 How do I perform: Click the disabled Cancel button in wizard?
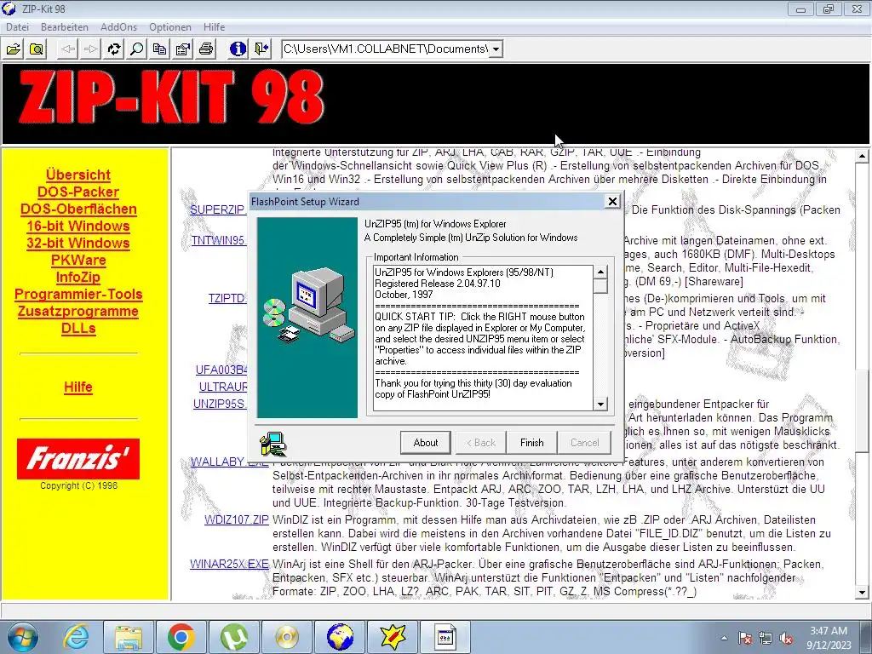click(x=584, y=443)
